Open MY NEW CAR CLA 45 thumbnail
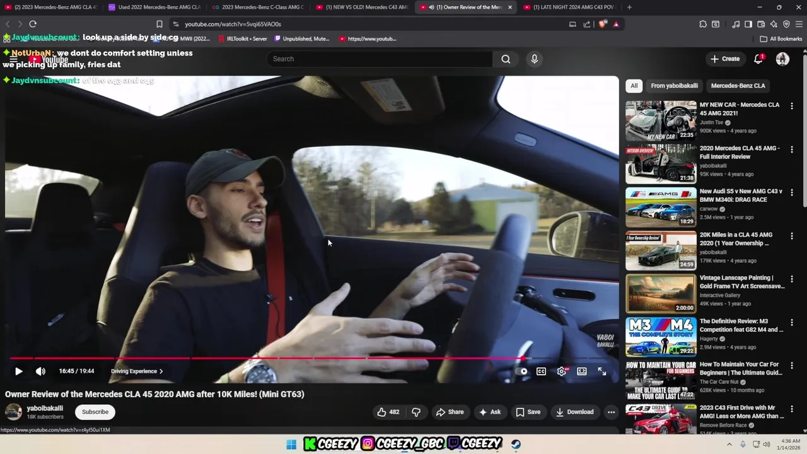The height and width of the screenshot is (454, 807). [x=661, y=120]
